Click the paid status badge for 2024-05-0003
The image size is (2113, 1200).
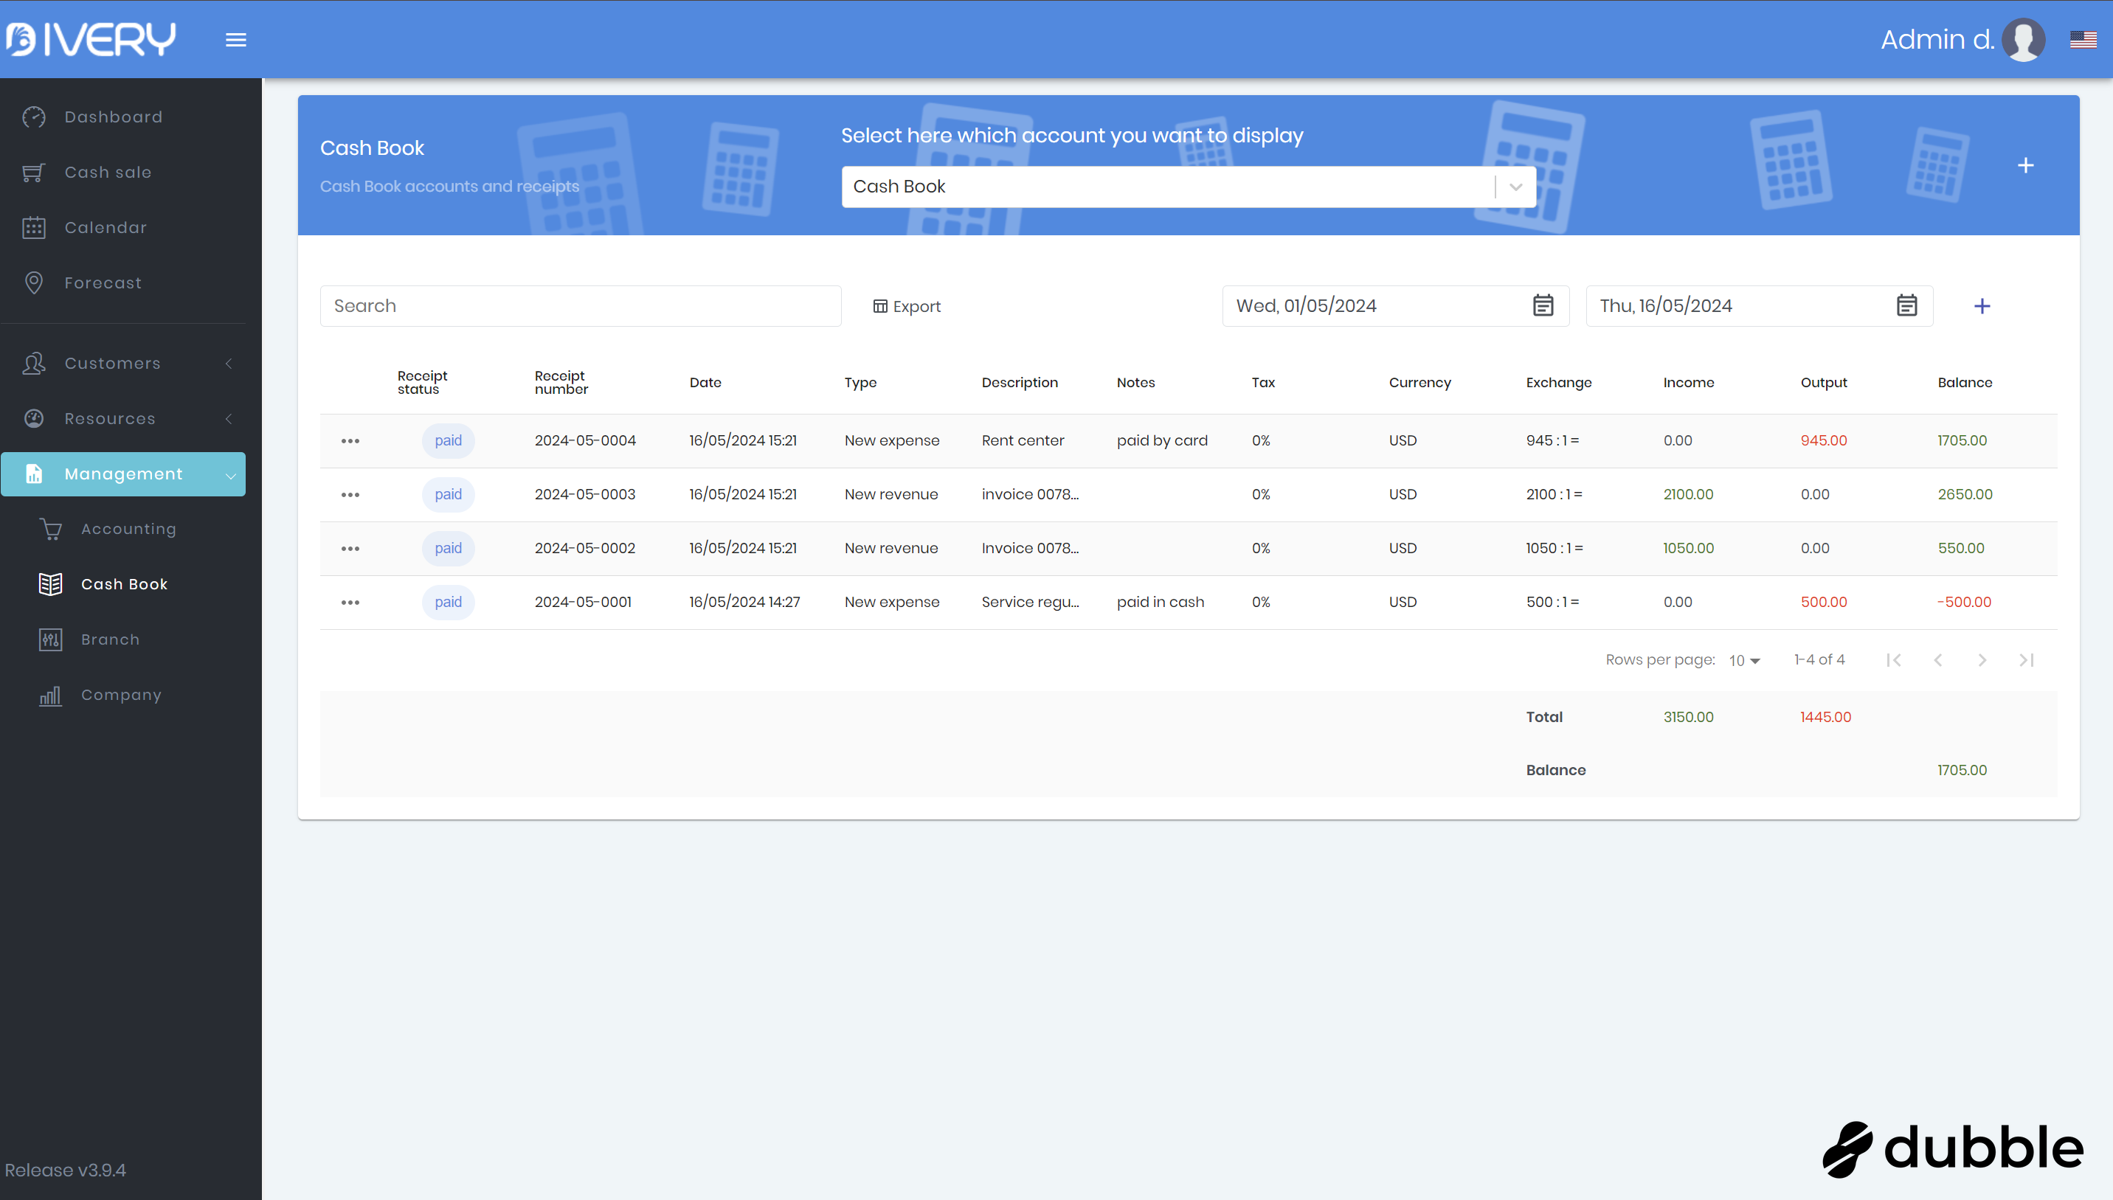[x=448, y=494]
